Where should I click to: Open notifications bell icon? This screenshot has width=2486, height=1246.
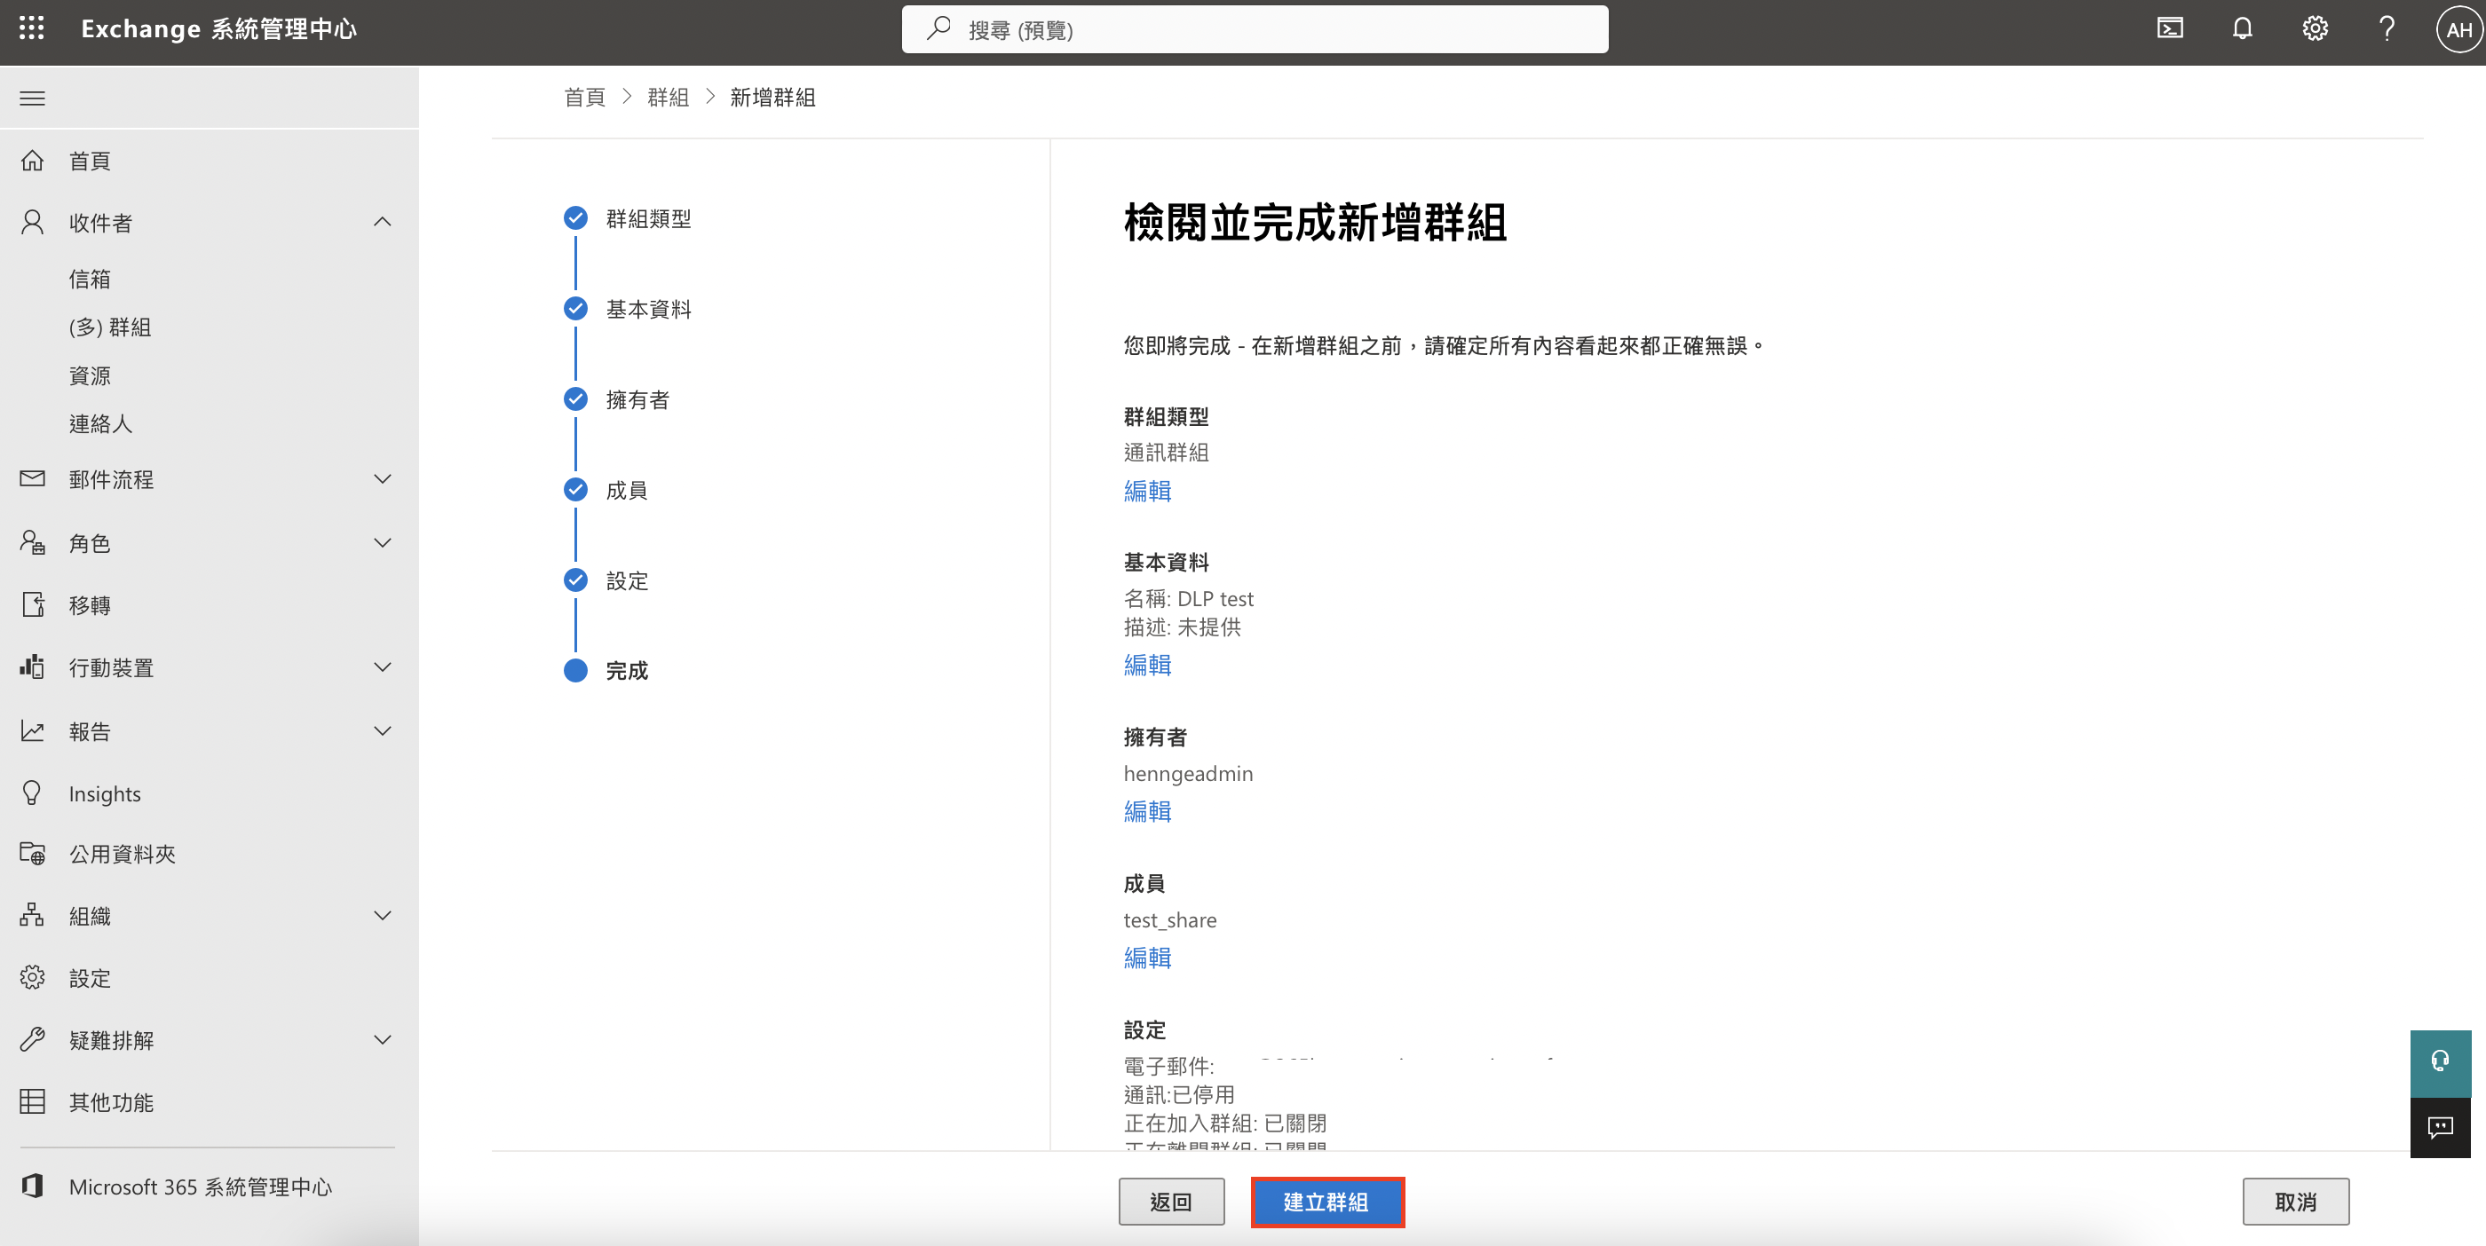pos(2242,29)
